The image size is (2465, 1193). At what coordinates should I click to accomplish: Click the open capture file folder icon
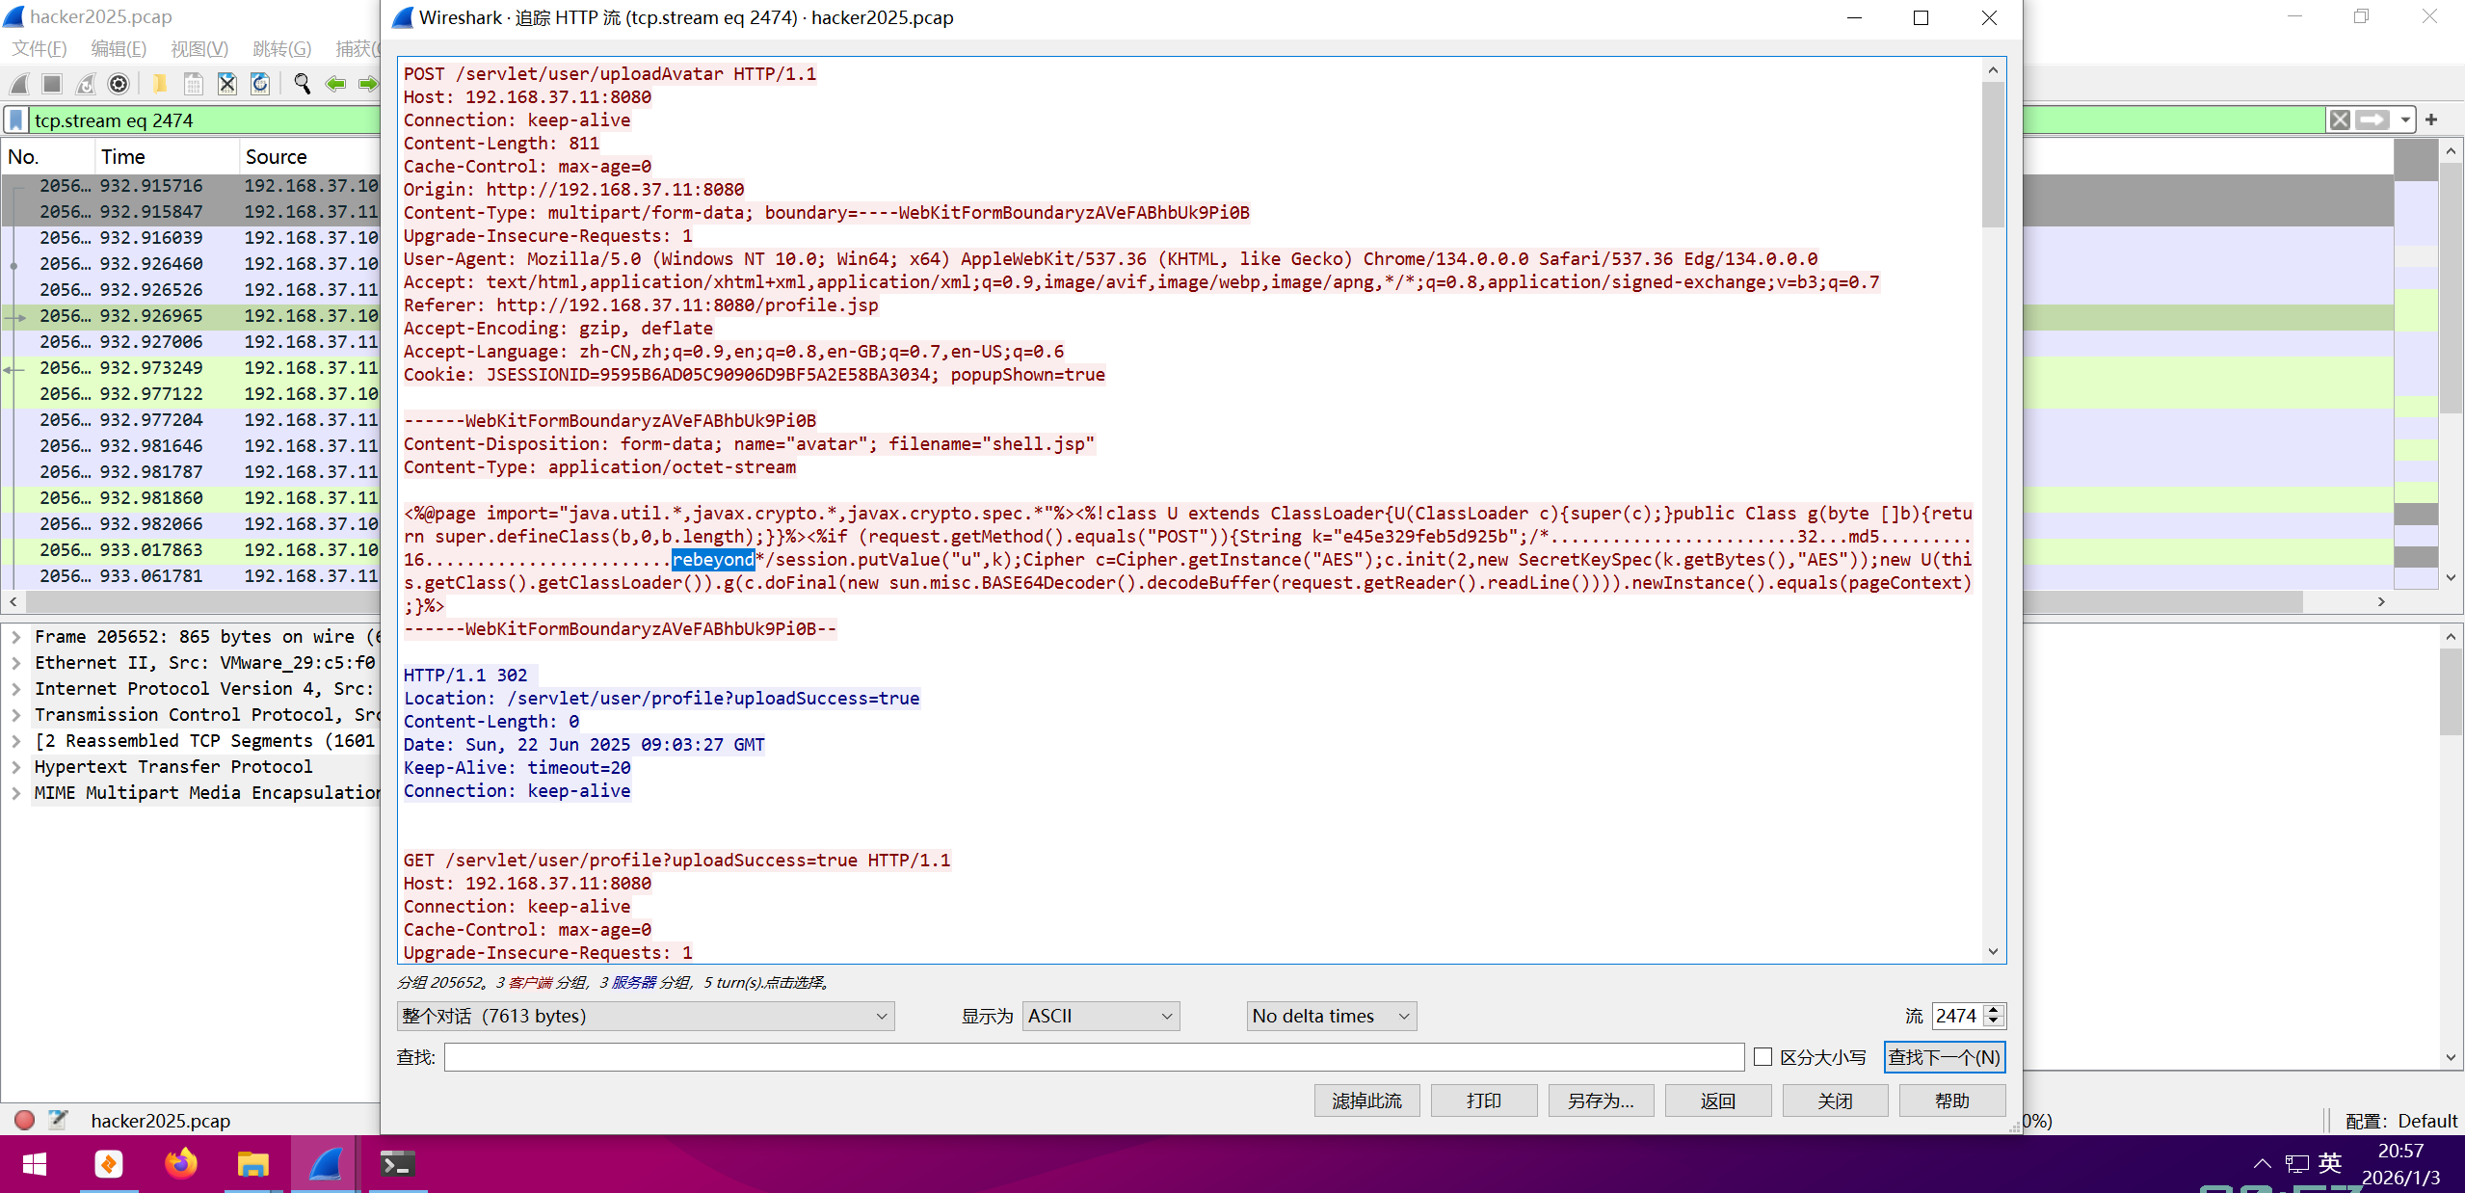160,85
